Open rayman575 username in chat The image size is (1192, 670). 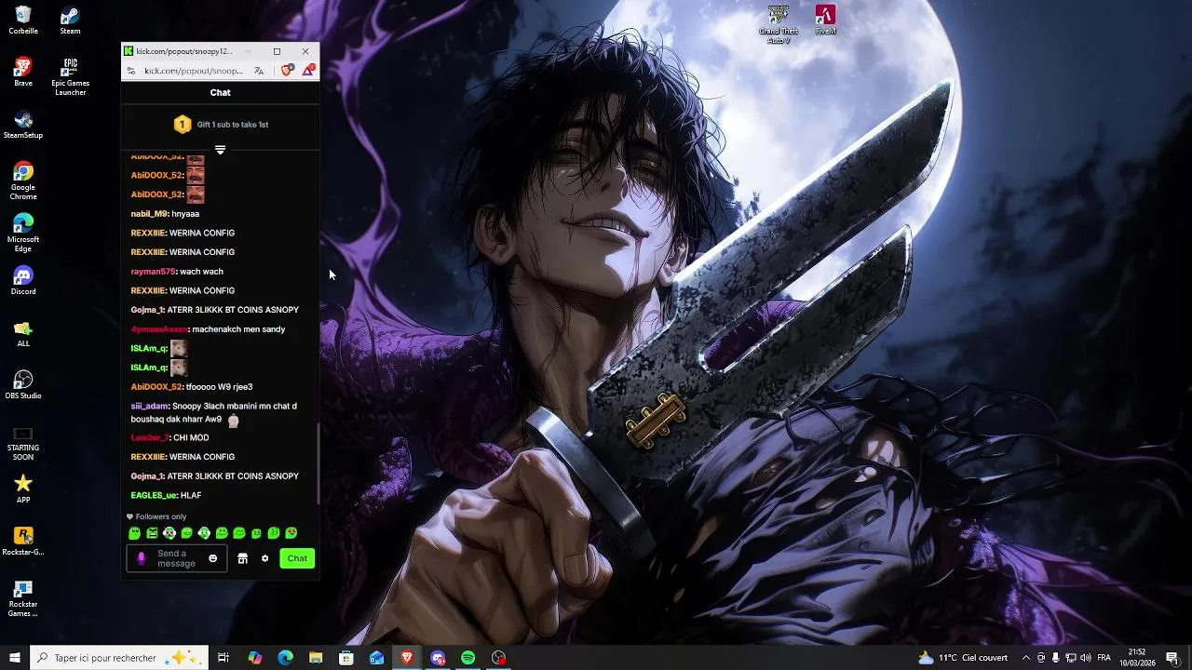coord(153,272)
